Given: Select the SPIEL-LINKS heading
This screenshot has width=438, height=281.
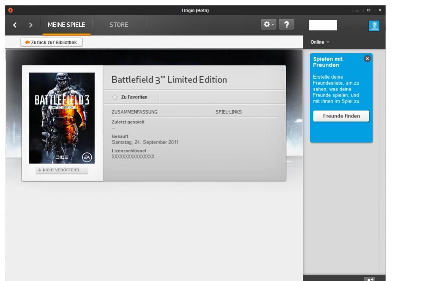Looking at the screenshot, I should (x=228, y=112).
